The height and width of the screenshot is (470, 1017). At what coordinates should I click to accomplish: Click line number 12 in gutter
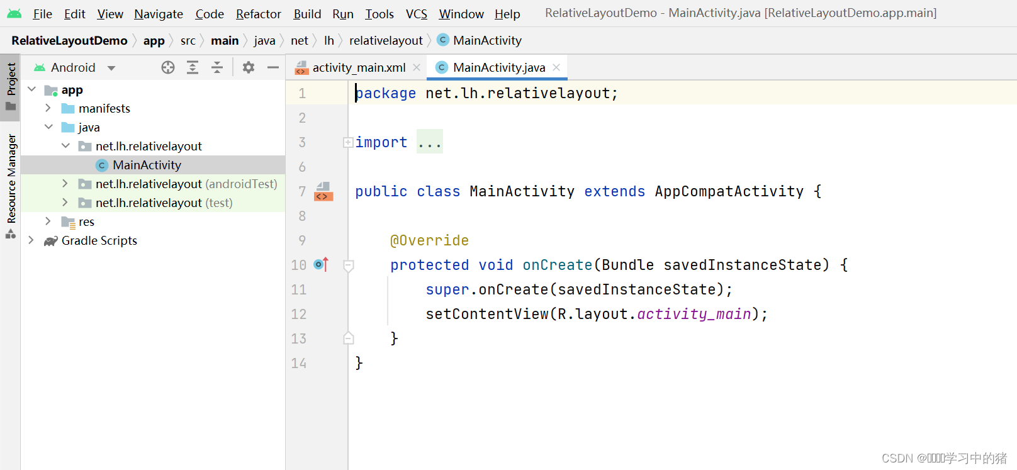[298, 314]
